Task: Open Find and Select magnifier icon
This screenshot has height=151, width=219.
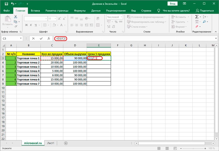Action: [204, 22]
